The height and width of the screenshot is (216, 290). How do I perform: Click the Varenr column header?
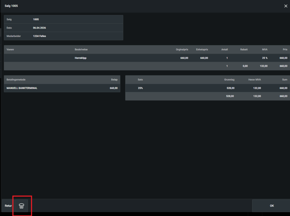point(10,49)
